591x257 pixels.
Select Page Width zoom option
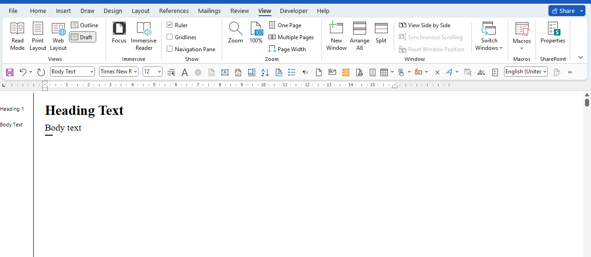pyautogui.click(x=287, y=49)
